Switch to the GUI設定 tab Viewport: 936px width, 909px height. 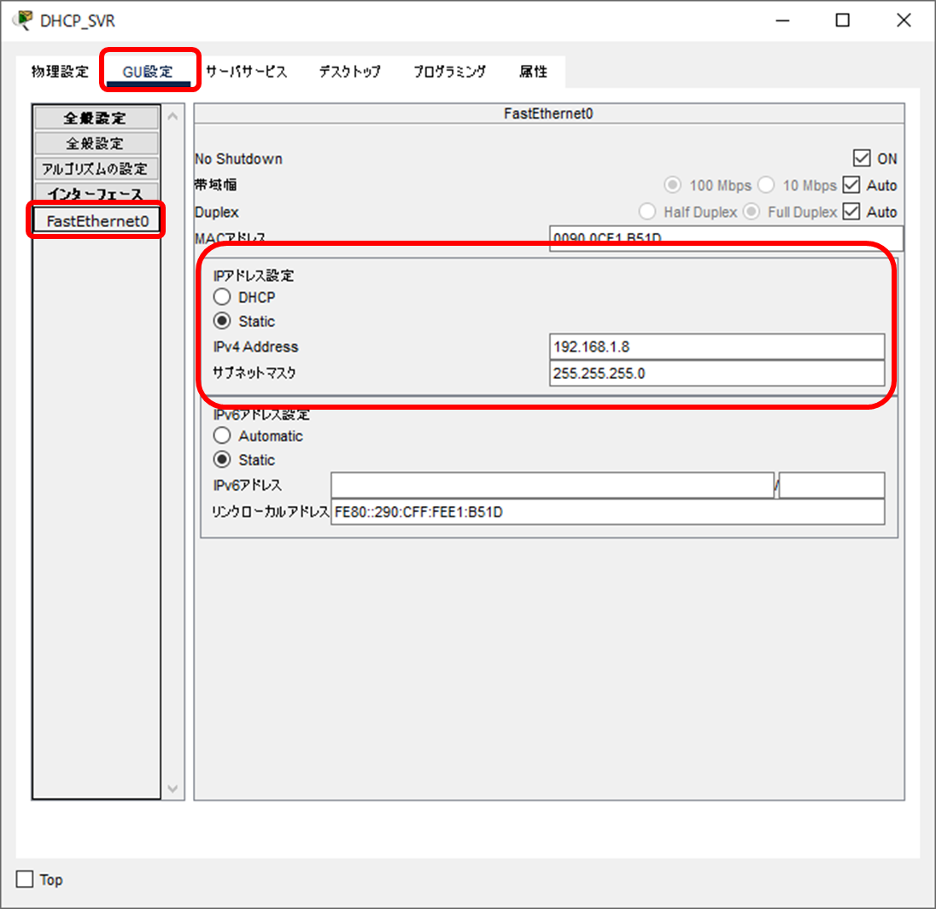pos(148,72)
